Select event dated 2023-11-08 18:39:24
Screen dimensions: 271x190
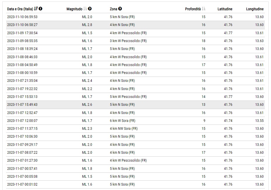pos(135,49)
